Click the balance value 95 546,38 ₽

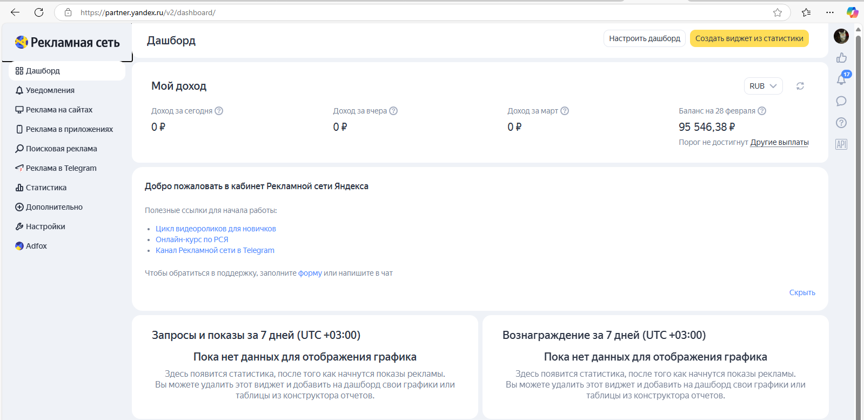coord(707,127)
